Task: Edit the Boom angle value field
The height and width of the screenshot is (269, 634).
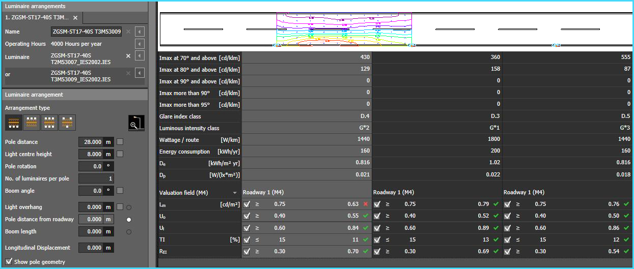Action: (x=91, y=191)
